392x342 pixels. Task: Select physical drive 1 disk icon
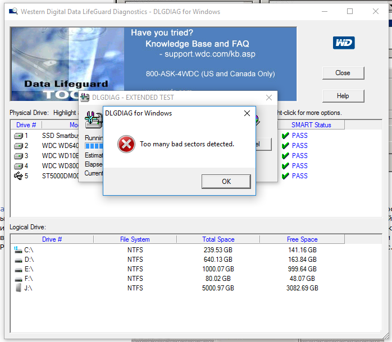tap(19, 136)
